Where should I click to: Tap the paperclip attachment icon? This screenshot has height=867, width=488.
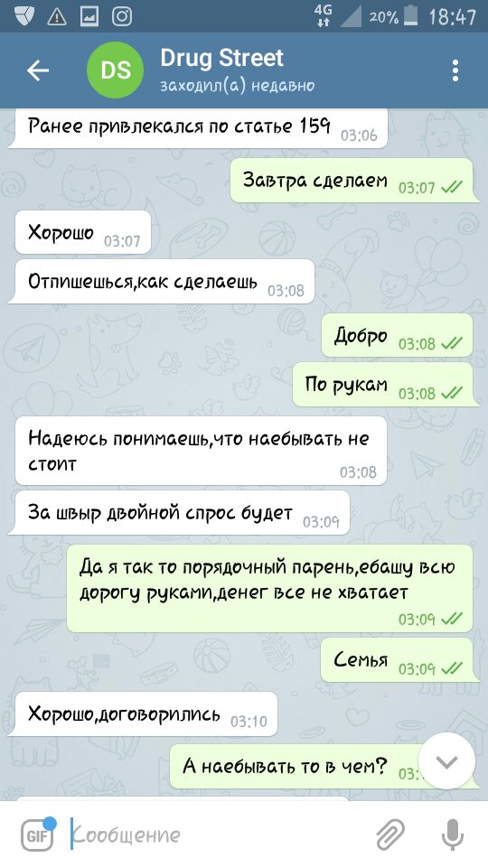point(390,834)
